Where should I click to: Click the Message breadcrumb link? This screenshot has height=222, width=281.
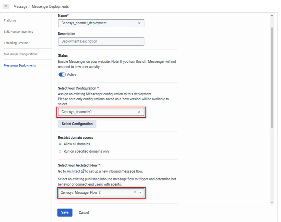coord(20,6)
